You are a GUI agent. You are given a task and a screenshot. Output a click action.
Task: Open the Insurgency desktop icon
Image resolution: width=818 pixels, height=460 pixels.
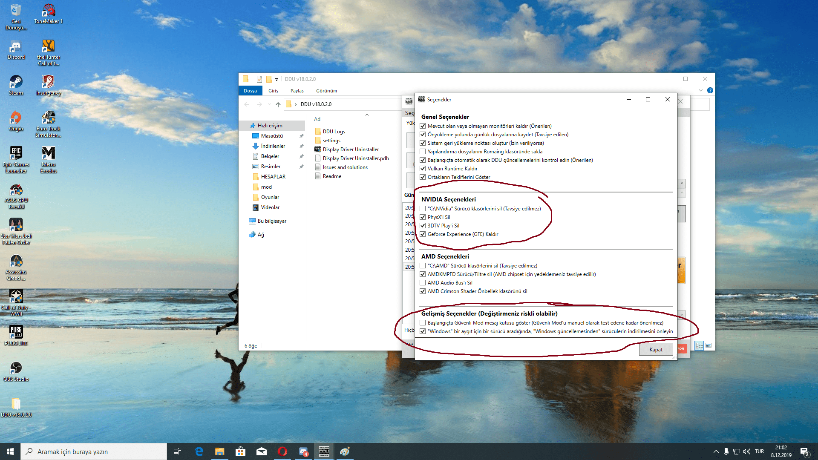[x=49, y=86]
